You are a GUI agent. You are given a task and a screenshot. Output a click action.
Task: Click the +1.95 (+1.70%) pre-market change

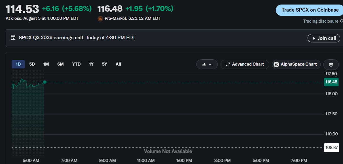click(x=149, y=9)
